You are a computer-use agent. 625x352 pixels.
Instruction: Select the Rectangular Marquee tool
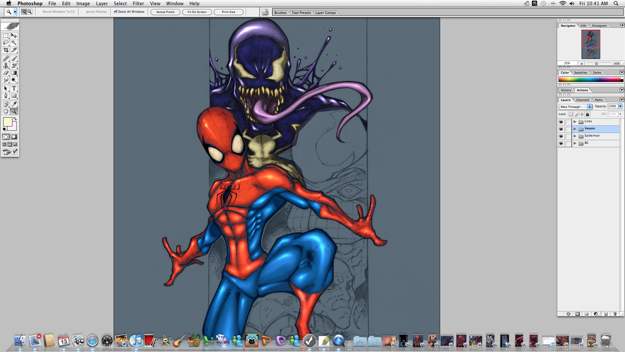tap(6, 36)
